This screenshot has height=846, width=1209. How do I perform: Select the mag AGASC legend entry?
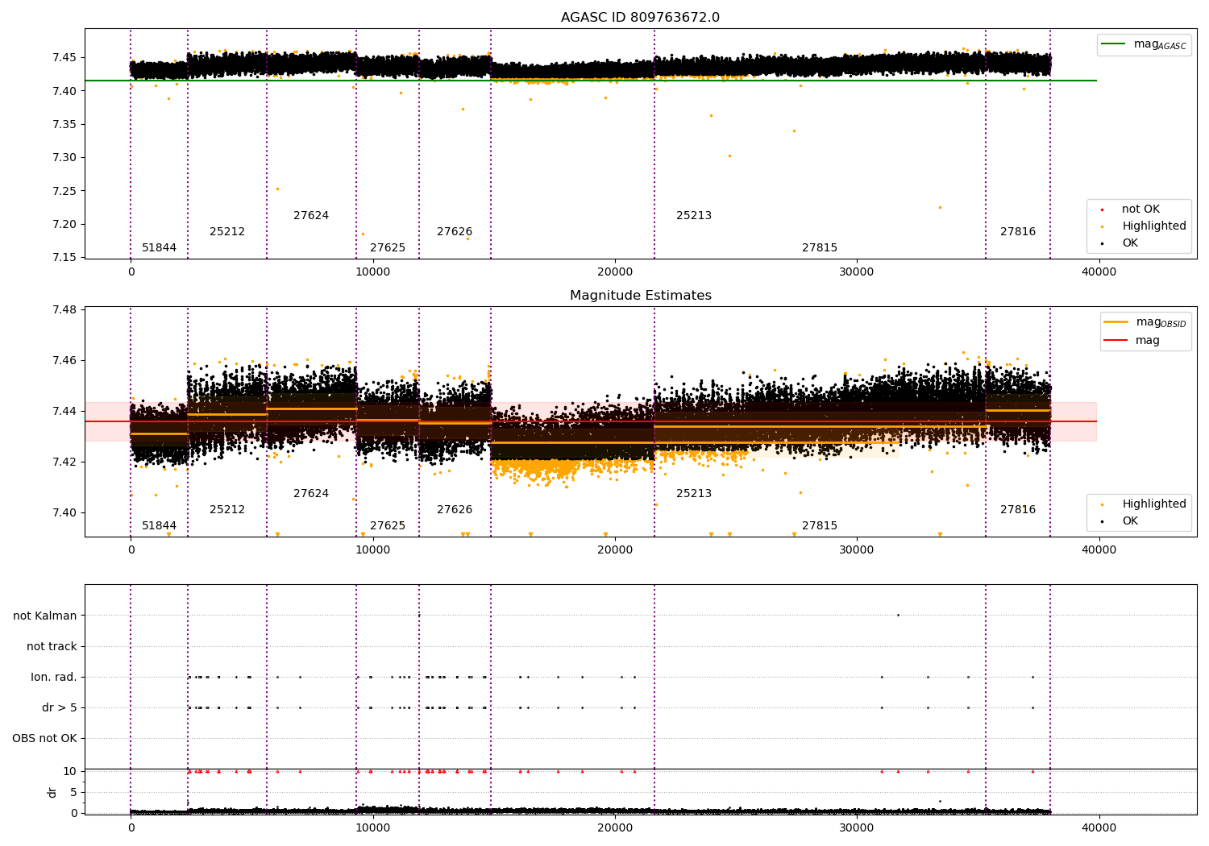point(1145,44)
